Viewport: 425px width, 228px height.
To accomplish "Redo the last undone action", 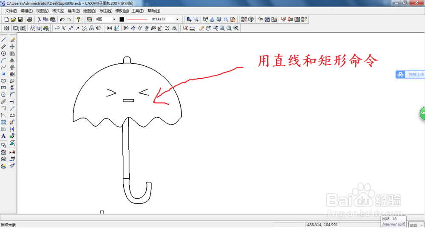I will pos(69,19).
